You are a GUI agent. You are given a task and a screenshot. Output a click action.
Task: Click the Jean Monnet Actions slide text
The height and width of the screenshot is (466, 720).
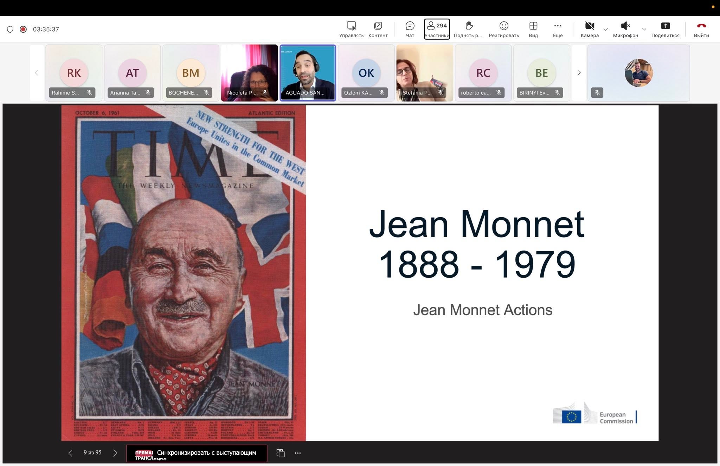(482, 310)
